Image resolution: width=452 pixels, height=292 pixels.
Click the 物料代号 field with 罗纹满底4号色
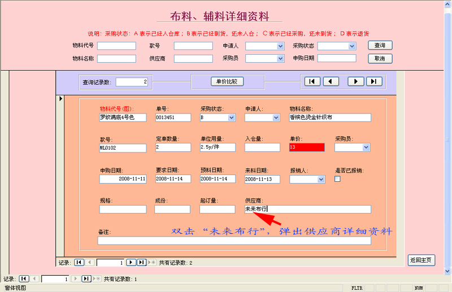[123, 117]
